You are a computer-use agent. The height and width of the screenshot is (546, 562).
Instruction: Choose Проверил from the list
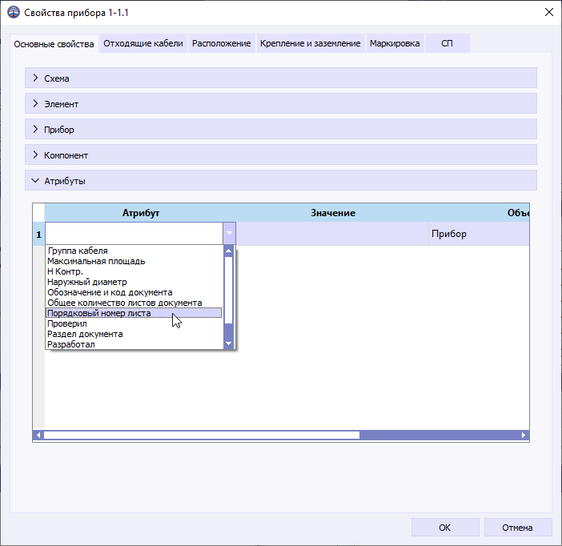134,323
